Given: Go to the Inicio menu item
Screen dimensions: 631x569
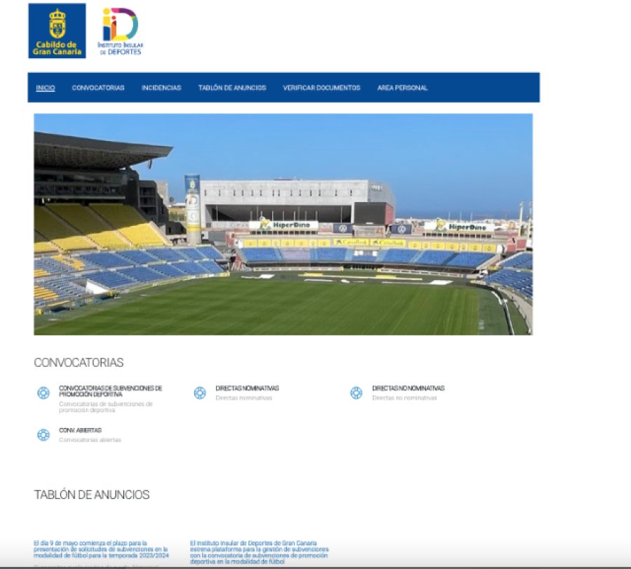Looking at the screenshot, I should point(46,88).
